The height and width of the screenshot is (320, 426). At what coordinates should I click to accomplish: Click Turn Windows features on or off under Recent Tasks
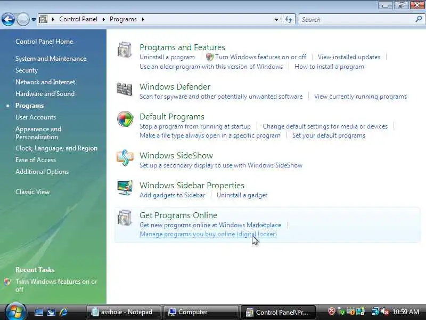coord(56,285)
